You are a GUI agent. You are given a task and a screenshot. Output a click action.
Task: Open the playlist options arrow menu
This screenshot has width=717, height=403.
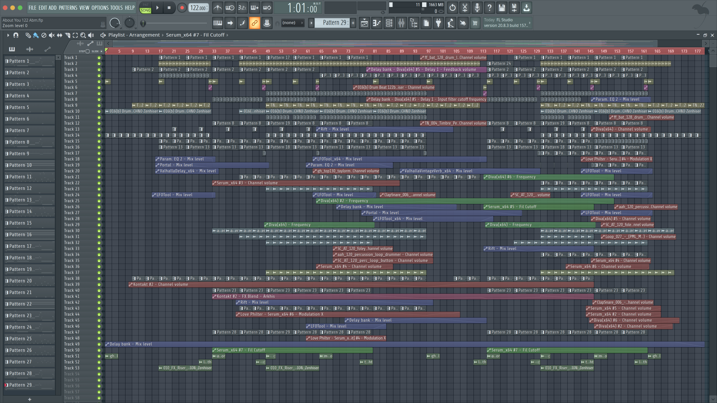pyautogui.click(x=8, y=35)
